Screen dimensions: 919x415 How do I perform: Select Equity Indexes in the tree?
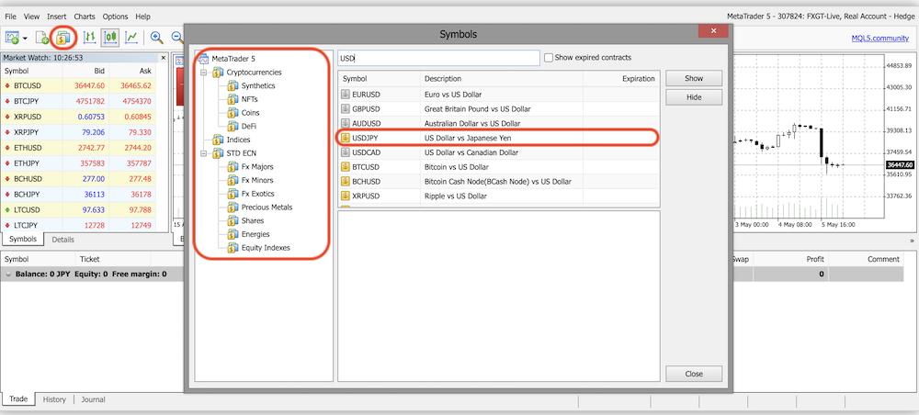266,248
